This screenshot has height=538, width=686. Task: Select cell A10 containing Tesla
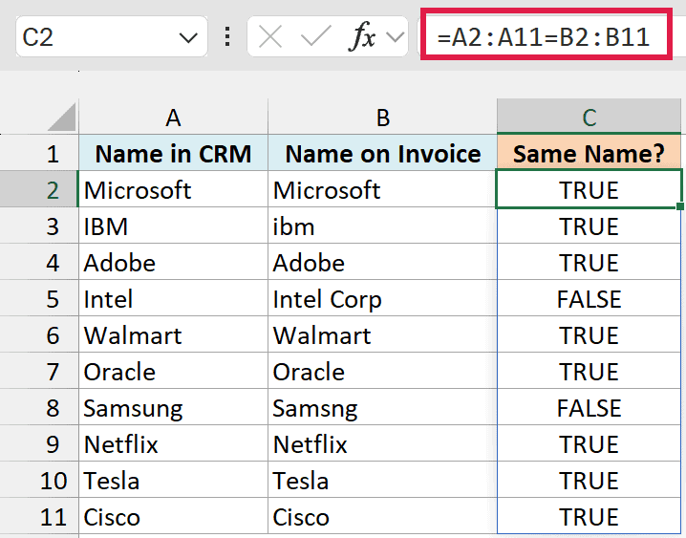coord(173,481)
